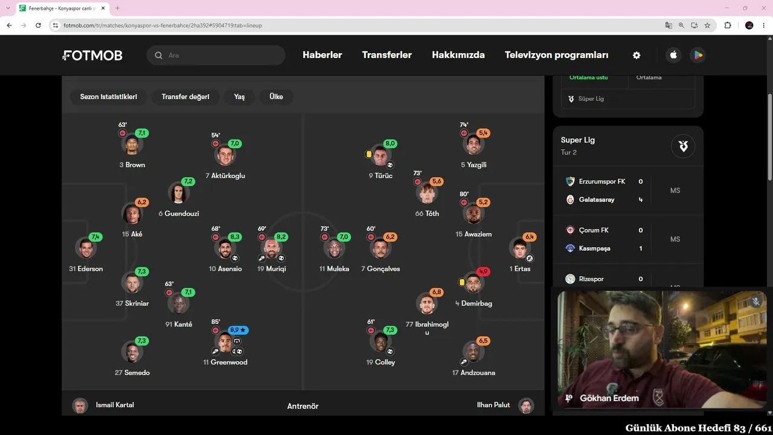The image size is (773, 435).
Task: Click the page vertical scrollbar
Action: (x=769, y=137)
